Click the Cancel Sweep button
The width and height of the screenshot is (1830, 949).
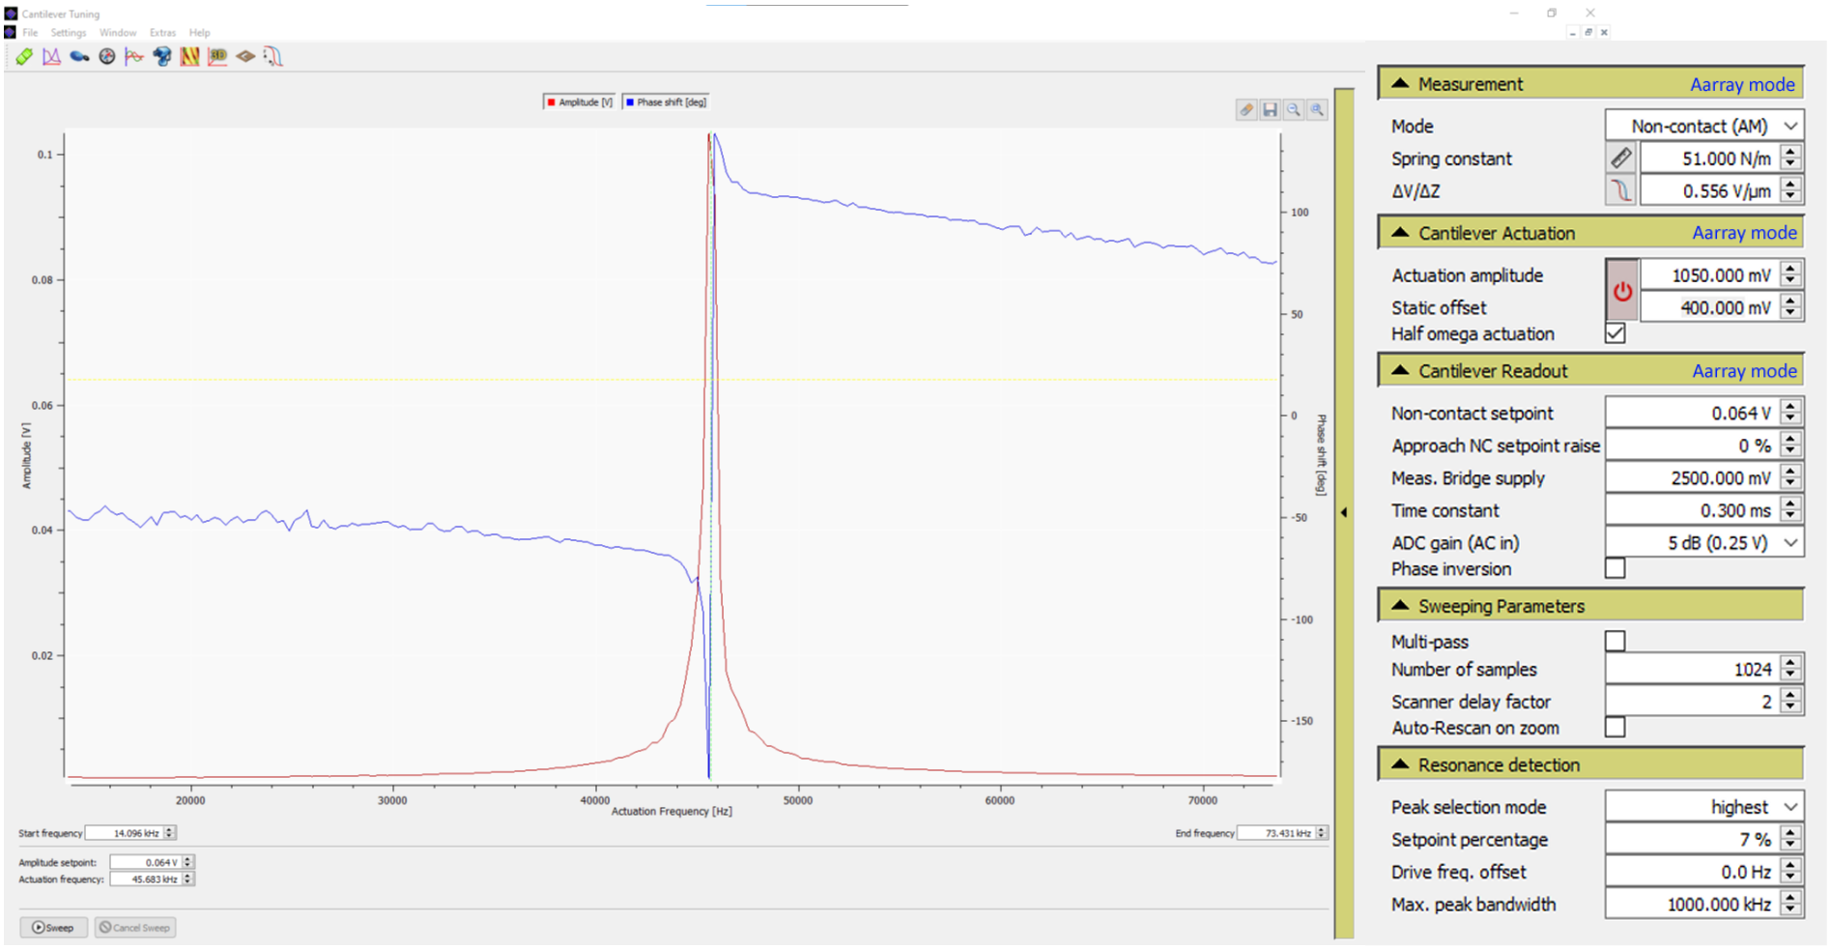135,928
